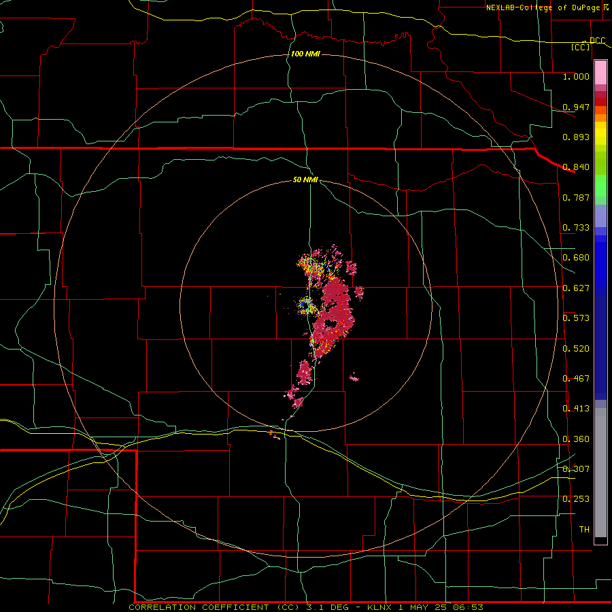The width and height of the screenshot is (612, 612).
Task: Click the gray lower segment of color bar
Action: (x=600, y=473)
